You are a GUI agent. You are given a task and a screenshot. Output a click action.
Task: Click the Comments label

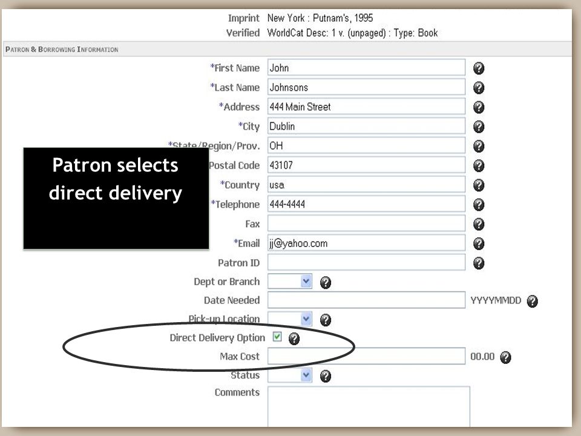(x=237, y=392)
